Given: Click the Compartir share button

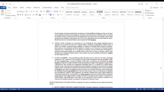Looking at the screenshot, I should (x=154, y=8).
